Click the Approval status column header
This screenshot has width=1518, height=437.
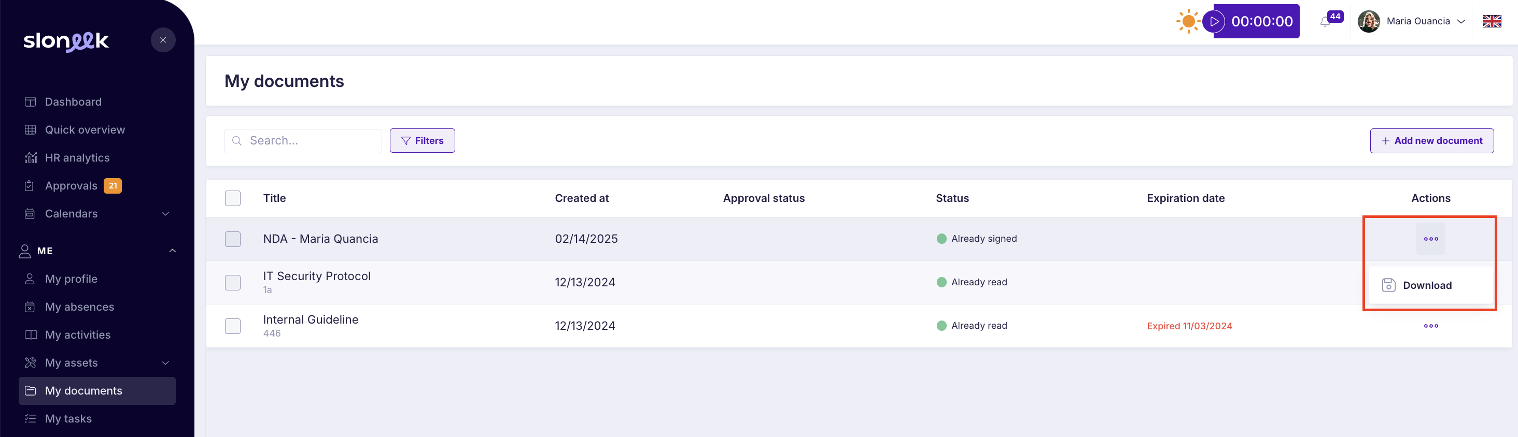point(764,198)
